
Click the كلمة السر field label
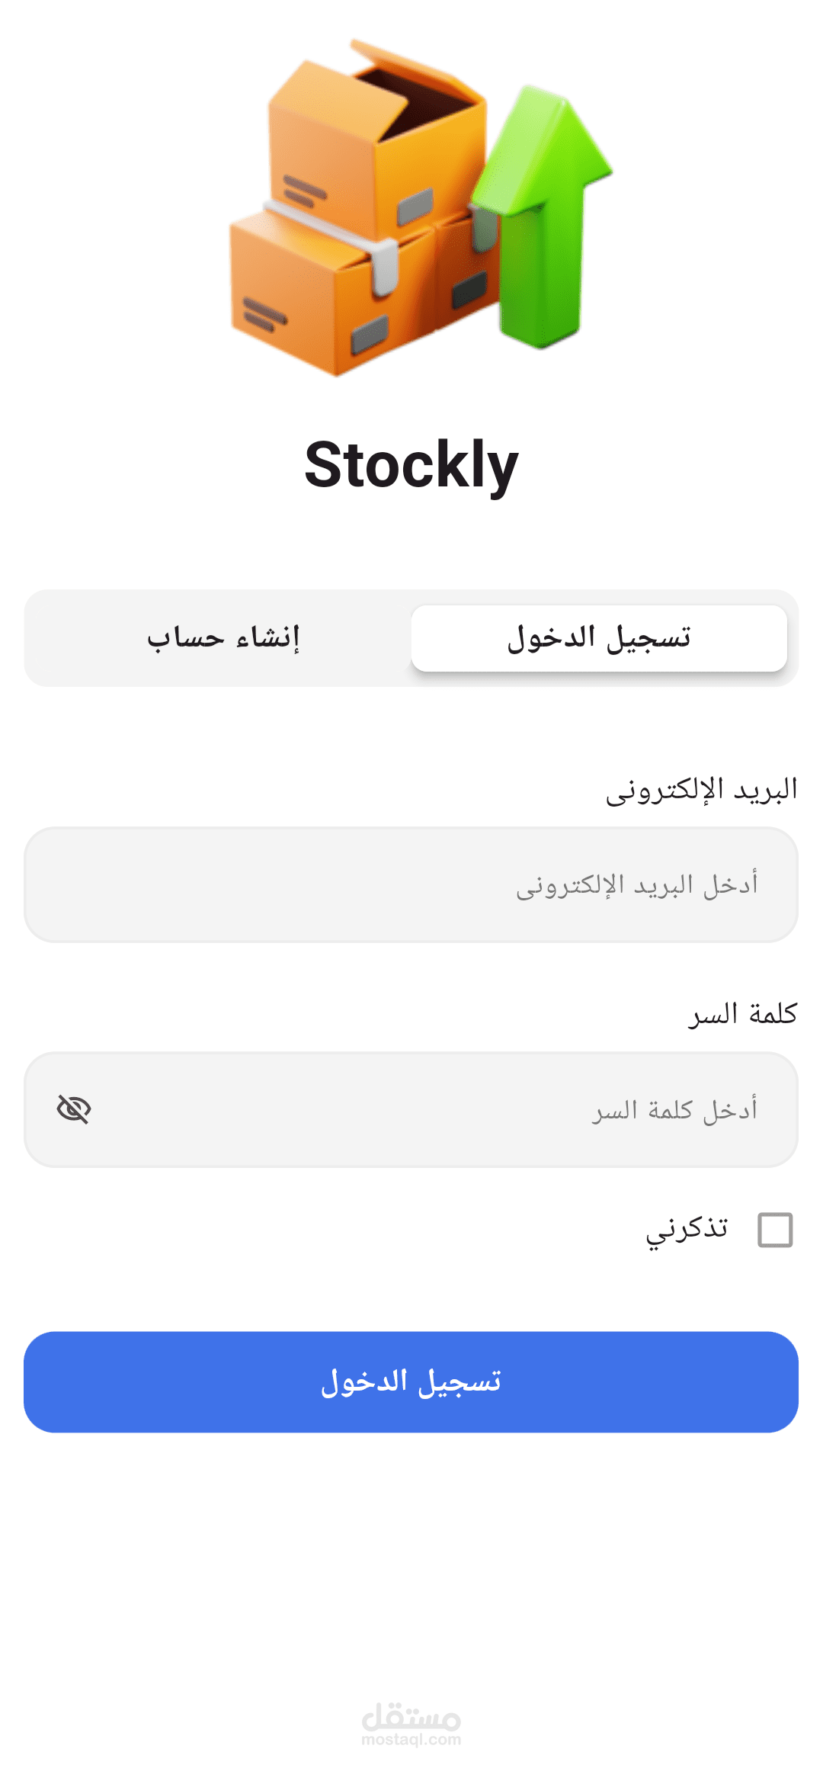[742, 1014]
